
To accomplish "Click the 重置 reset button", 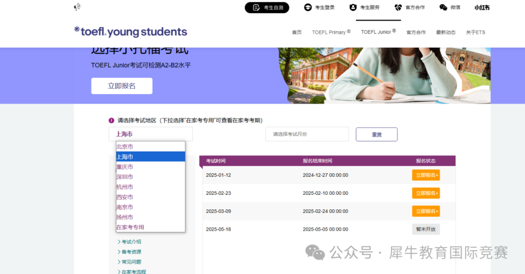I will point(377,135).
